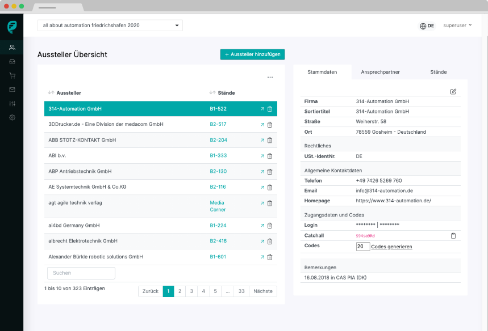Click the Codes number input field
Viewport: 488px width, 331px height.
click(363, 247)
